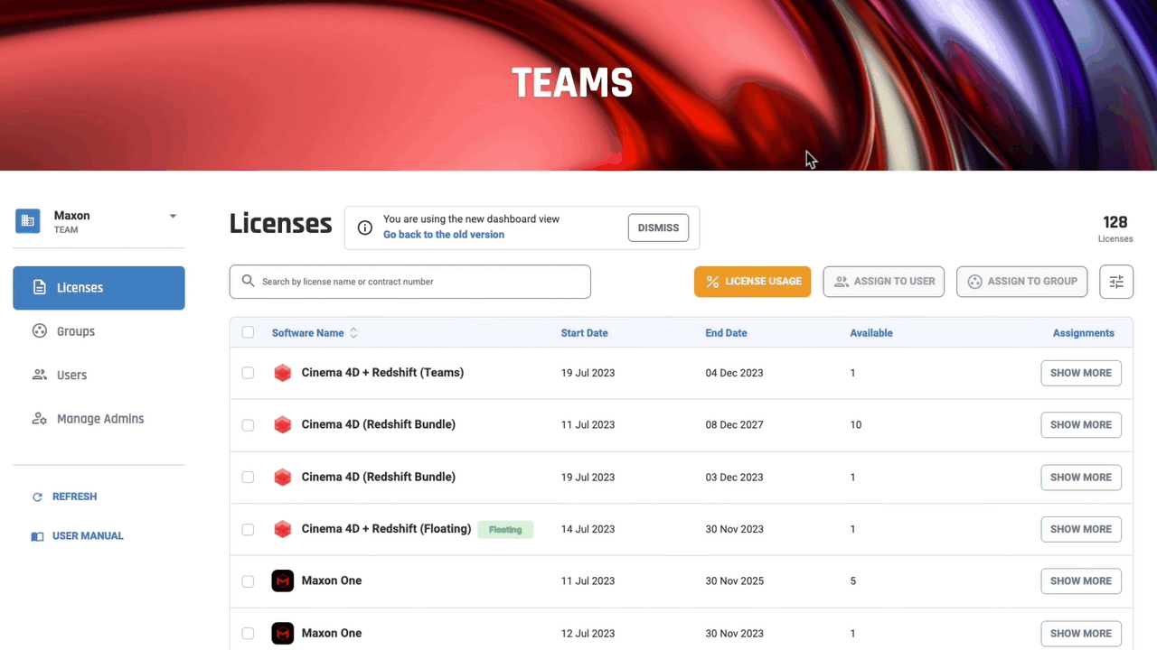The image size is (1157, 650).
Task: Click Cinema 4D + Redshift (Floating) product icon
Action: 283,529
